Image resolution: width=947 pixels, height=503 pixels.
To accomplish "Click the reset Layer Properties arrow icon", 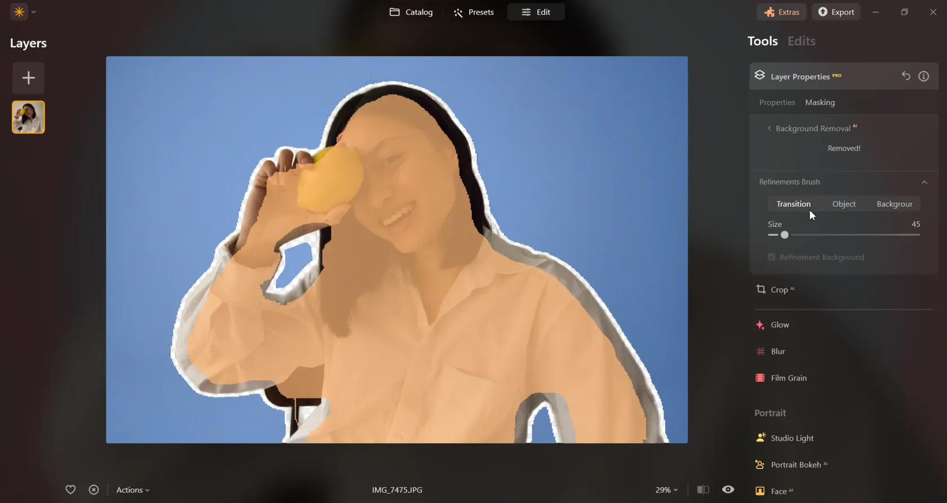I will (x=905, y=76).
